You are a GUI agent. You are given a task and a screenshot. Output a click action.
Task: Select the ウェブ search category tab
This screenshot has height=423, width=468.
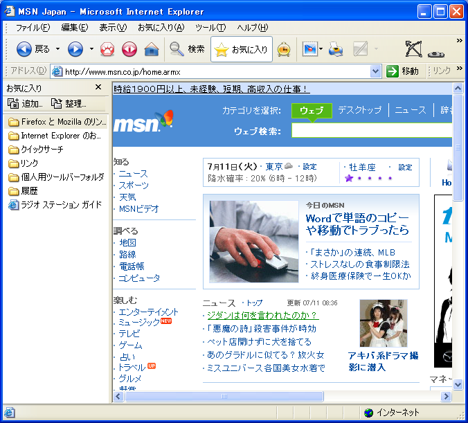pos(312,111)
